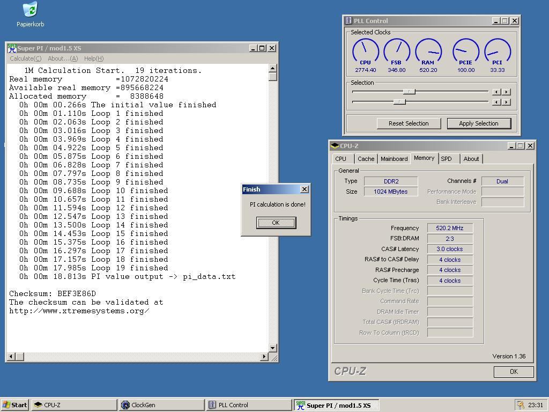Switch to CPU-Z in the taskbar
Image resolution: width=549 pixels, height=412 pixels.
click(74, 405)
